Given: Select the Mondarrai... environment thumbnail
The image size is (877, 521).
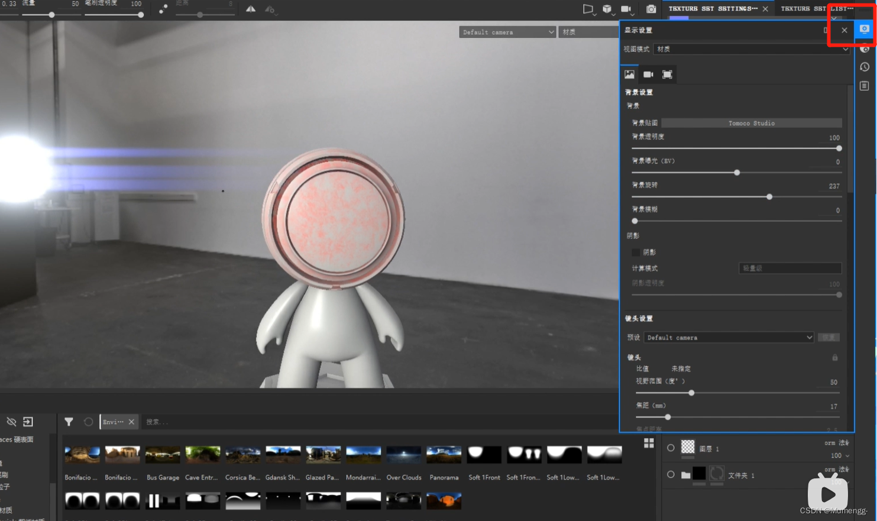Looking at the screenshot, I should [x=364, y=454].
